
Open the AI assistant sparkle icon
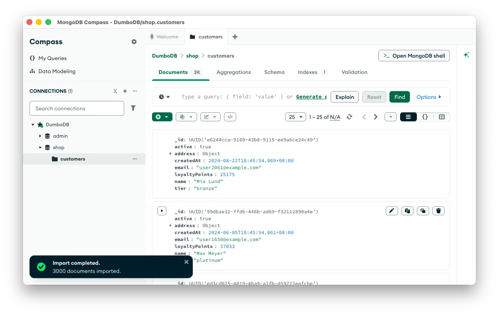click(466, 55)
